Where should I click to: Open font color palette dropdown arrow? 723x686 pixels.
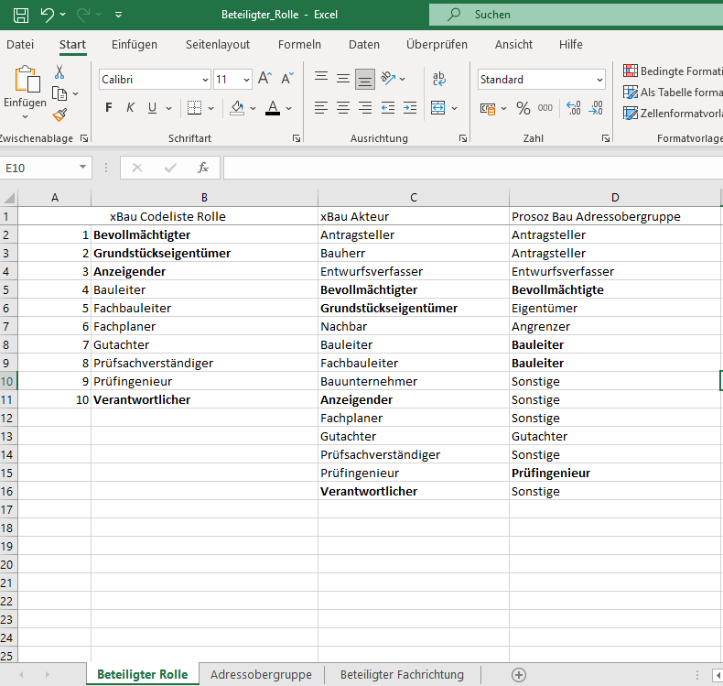(289, 108)
